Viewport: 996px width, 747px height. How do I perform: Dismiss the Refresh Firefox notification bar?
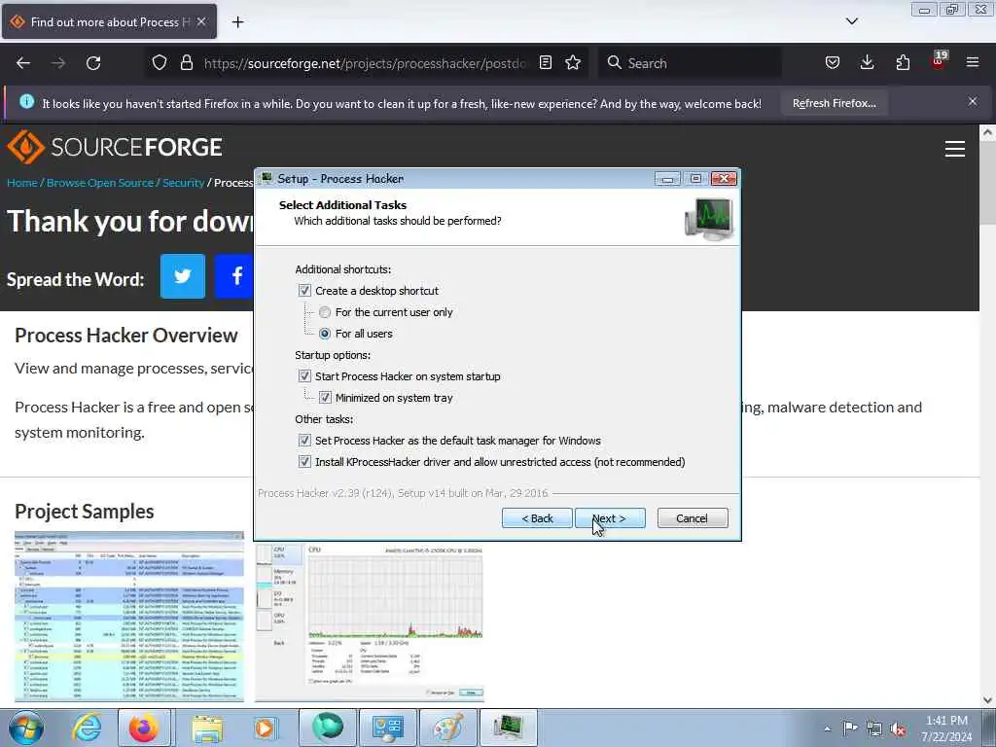tap(973, 101)
